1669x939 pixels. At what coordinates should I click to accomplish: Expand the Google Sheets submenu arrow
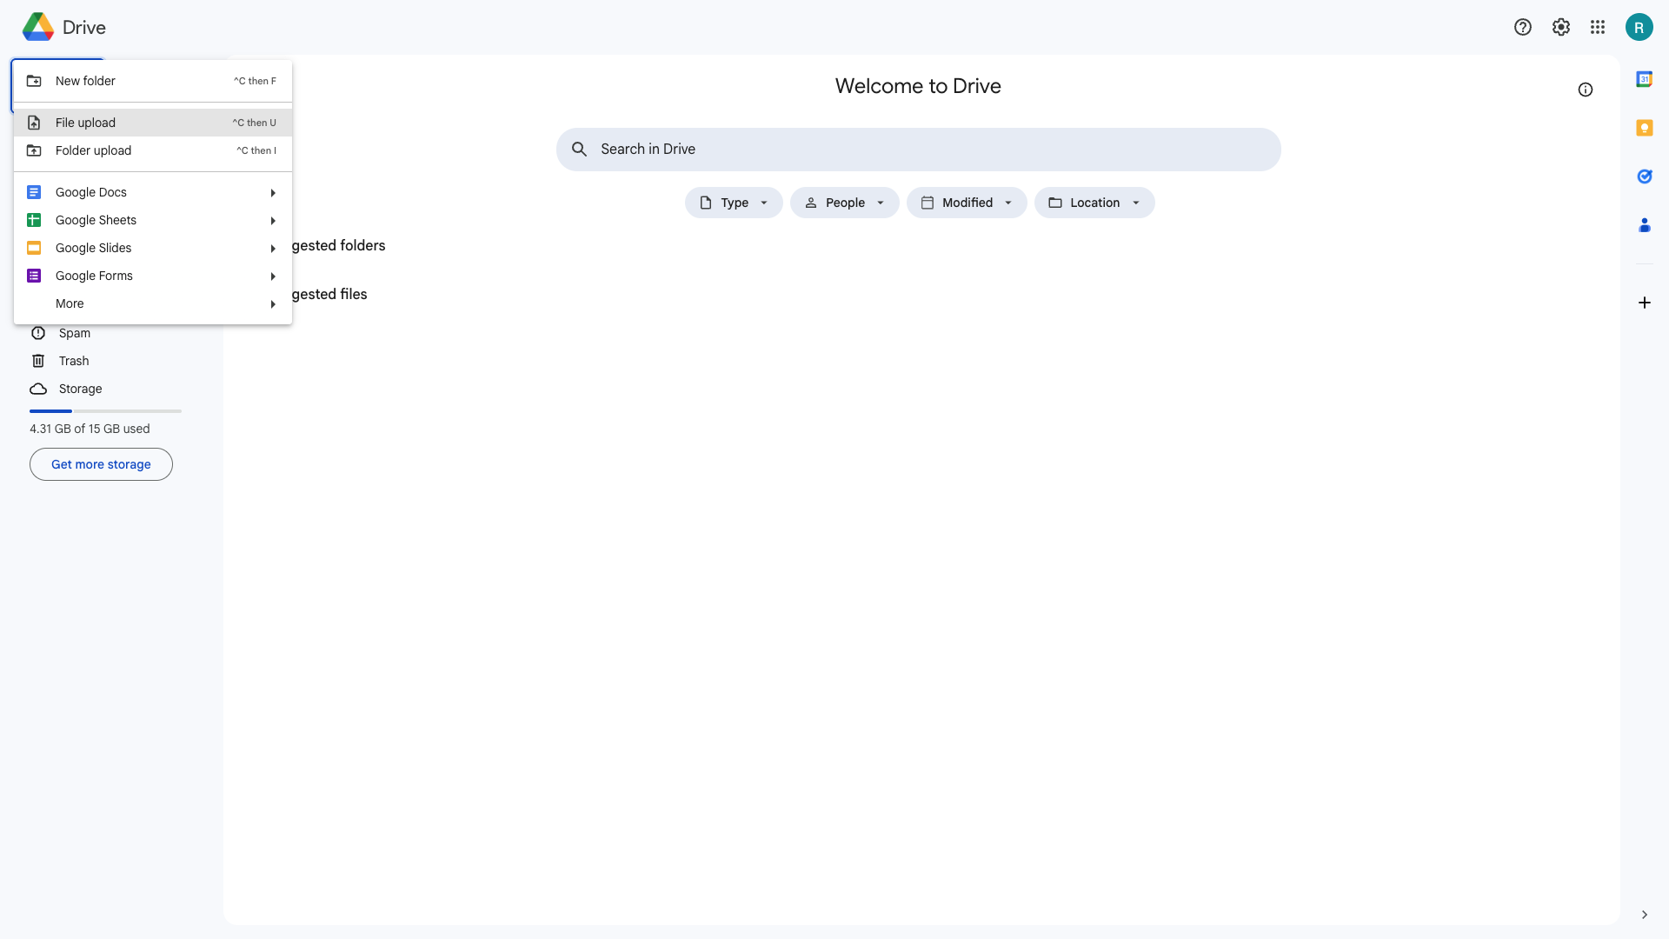[273, 221]
